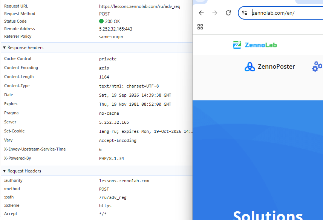The height and width of the screenshot is (220, 323).
Task: Select the Server header value 5.252.32.165
Action: point(114,123)
